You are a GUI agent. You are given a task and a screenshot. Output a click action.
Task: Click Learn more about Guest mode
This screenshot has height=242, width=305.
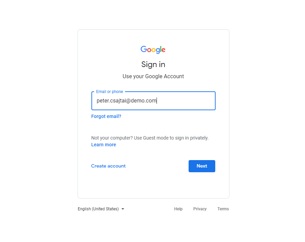(x=104, y=144)
